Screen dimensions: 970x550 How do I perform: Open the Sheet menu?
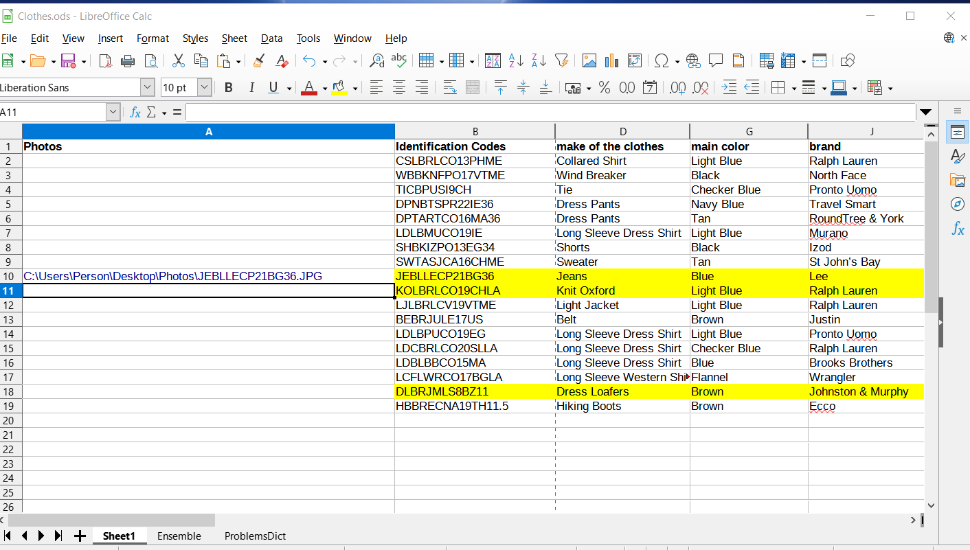[234, 38]
